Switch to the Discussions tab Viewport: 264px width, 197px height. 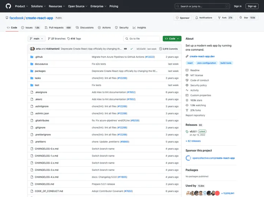[85, 28]
